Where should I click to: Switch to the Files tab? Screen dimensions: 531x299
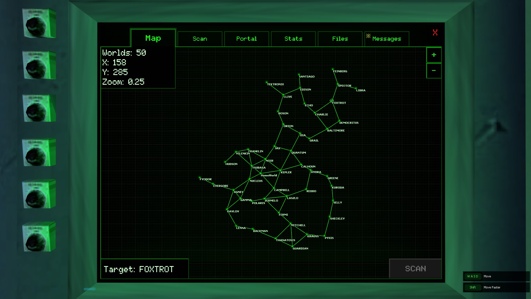click(340, 39)
